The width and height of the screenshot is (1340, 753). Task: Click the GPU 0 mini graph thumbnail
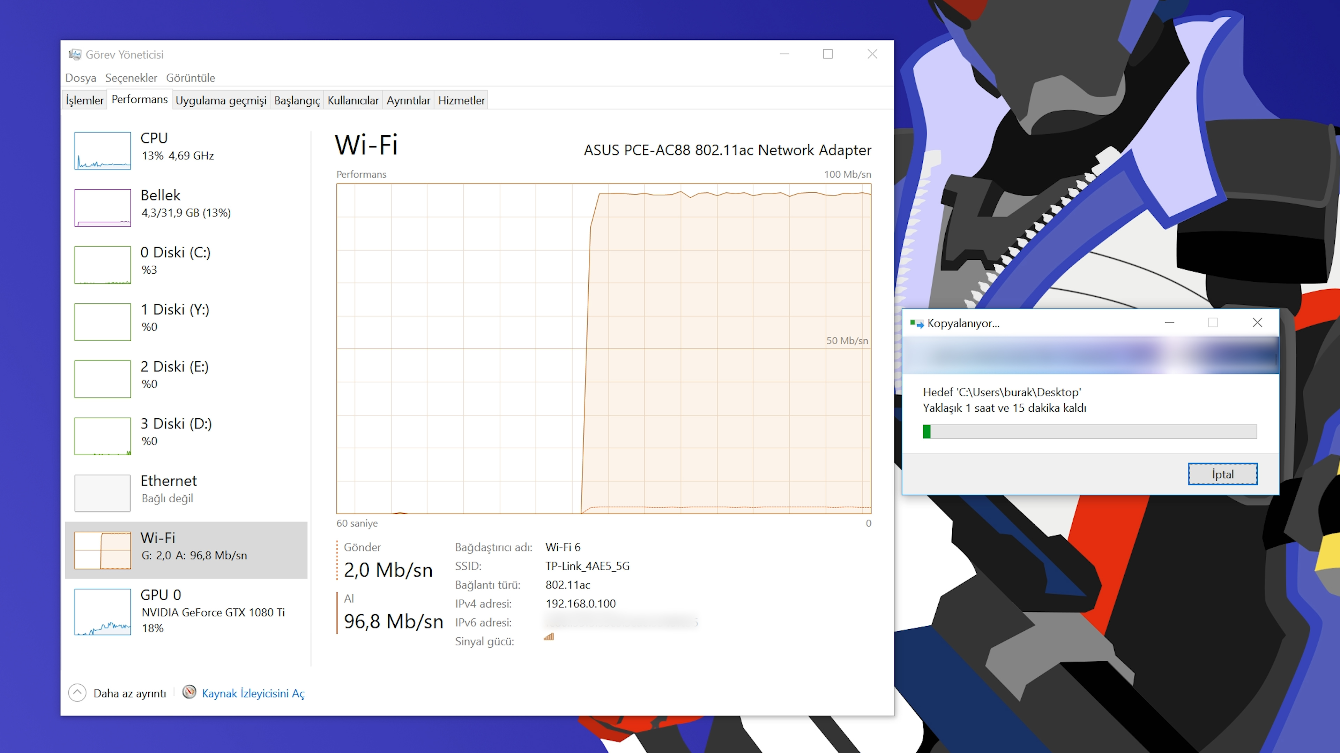(x=103, y=612)
